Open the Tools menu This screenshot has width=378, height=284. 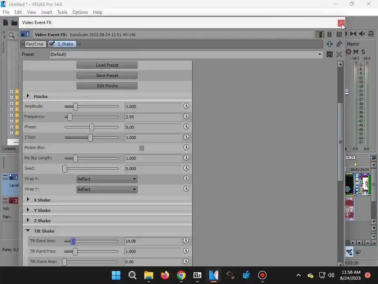(x=62, y=12)
